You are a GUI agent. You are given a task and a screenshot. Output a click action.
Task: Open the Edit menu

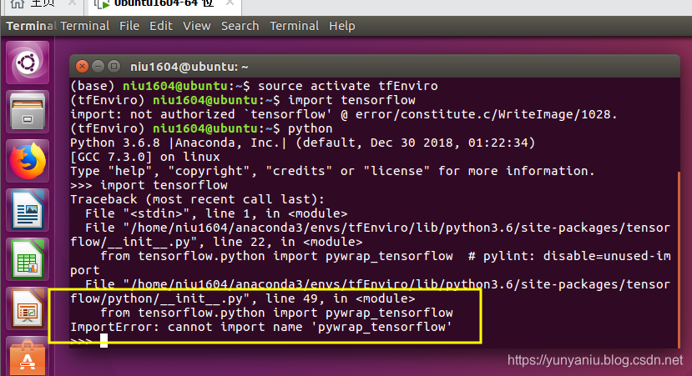click(160, 26)
